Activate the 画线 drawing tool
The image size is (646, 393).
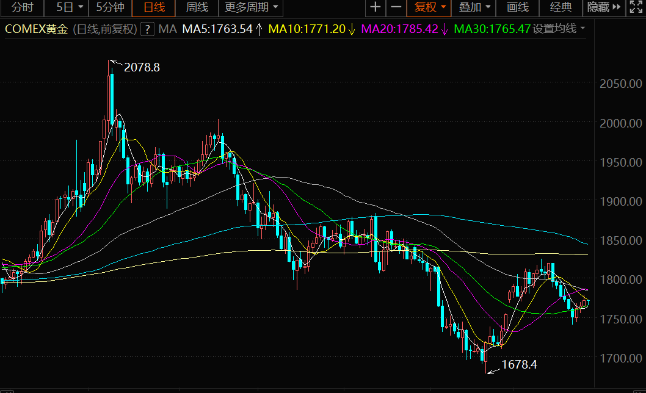[517, 7]
